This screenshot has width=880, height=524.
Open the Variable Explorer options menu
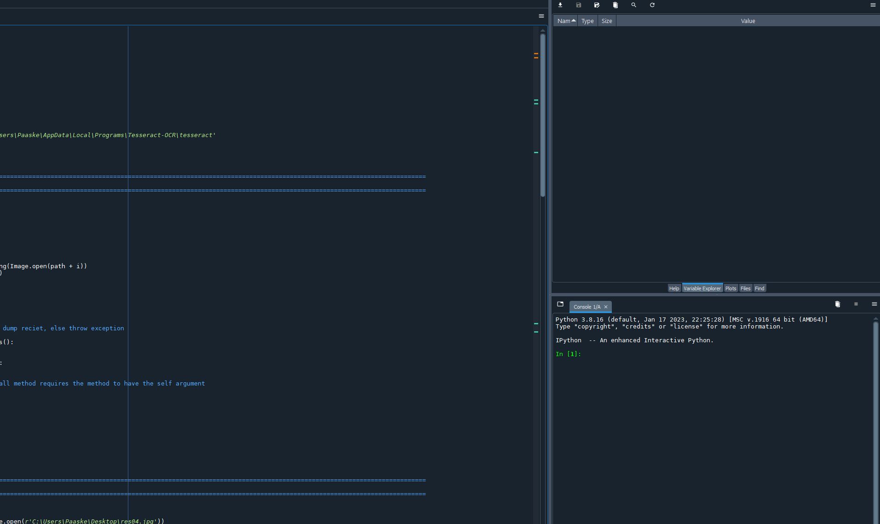872,5
